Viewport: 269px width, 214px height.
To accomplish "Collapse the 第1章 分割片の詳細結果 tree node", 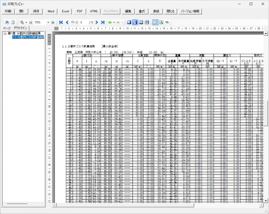I will click(5, 33).
